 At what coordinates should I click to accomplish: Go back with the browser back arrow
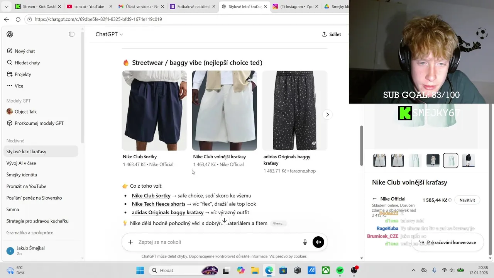(x=7, y=19)
